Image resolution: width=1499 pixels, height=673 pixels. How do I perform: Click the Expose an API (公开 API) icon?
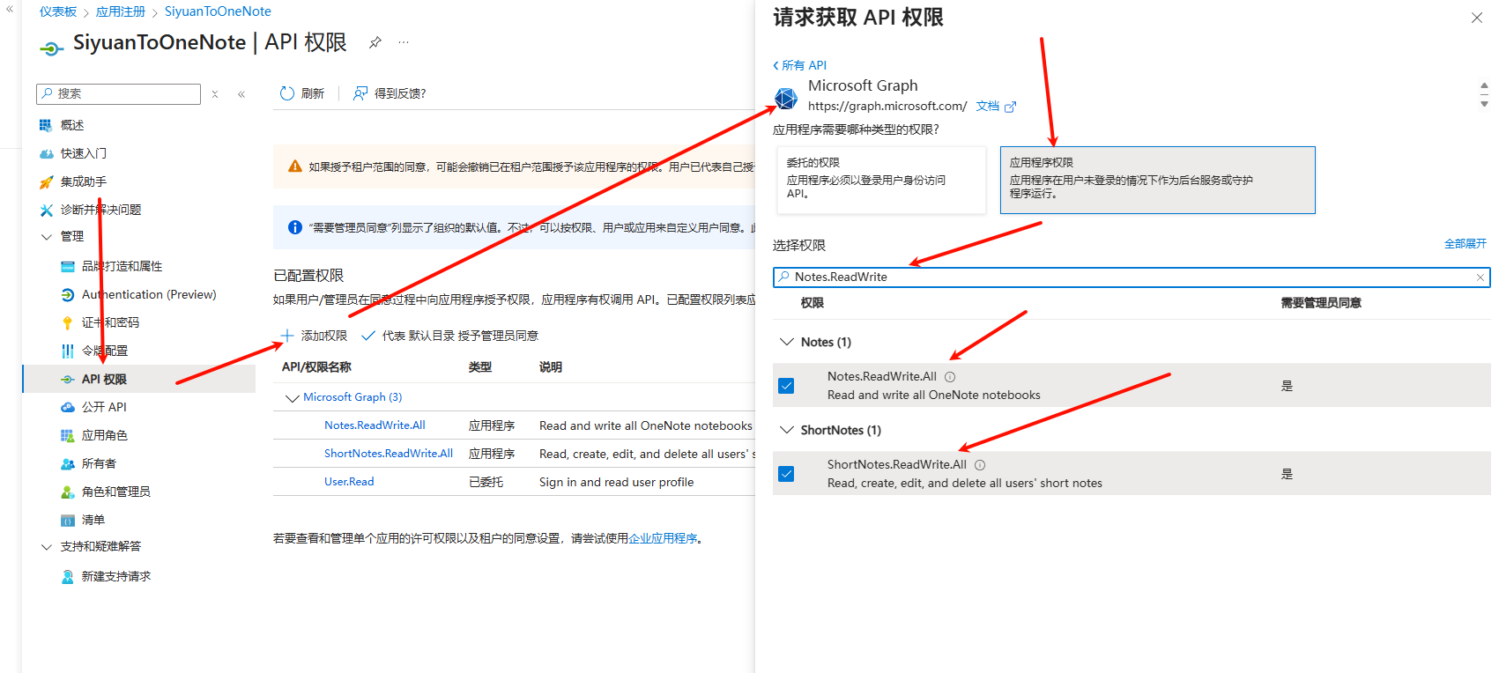tap(68, 407)
